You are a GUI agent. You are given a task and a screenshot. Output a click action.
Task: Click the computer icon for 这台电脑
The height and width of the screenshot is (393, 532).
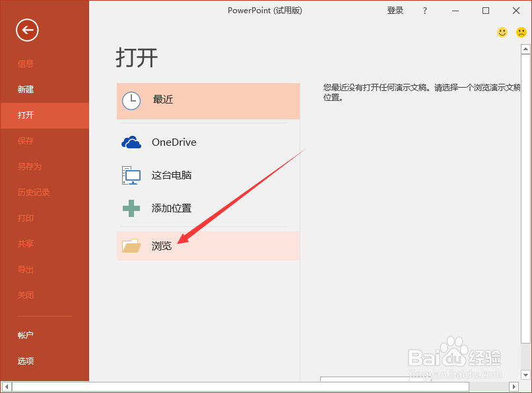[131, 175]
